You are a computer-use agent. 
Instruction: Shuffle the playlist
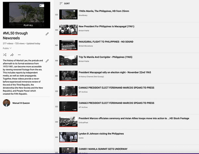5,55
